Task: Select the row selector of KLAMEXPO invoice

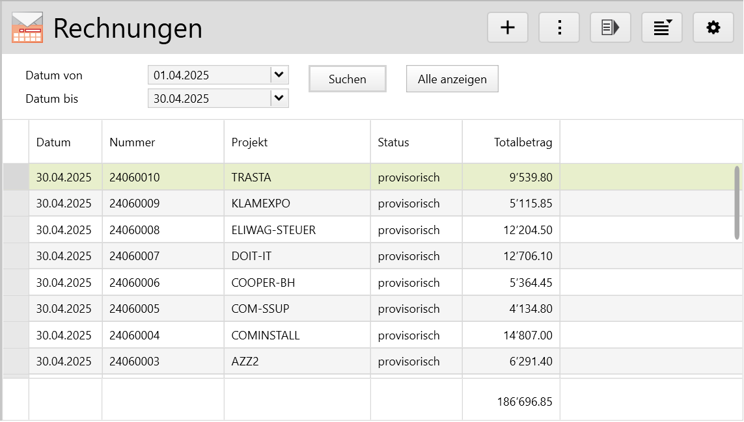Action: click(16, 204)
